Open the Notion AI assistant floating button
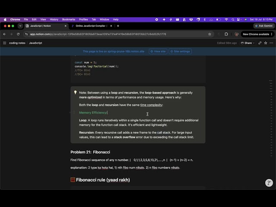This screenshot has height=207, width=276. click(269, 183)
